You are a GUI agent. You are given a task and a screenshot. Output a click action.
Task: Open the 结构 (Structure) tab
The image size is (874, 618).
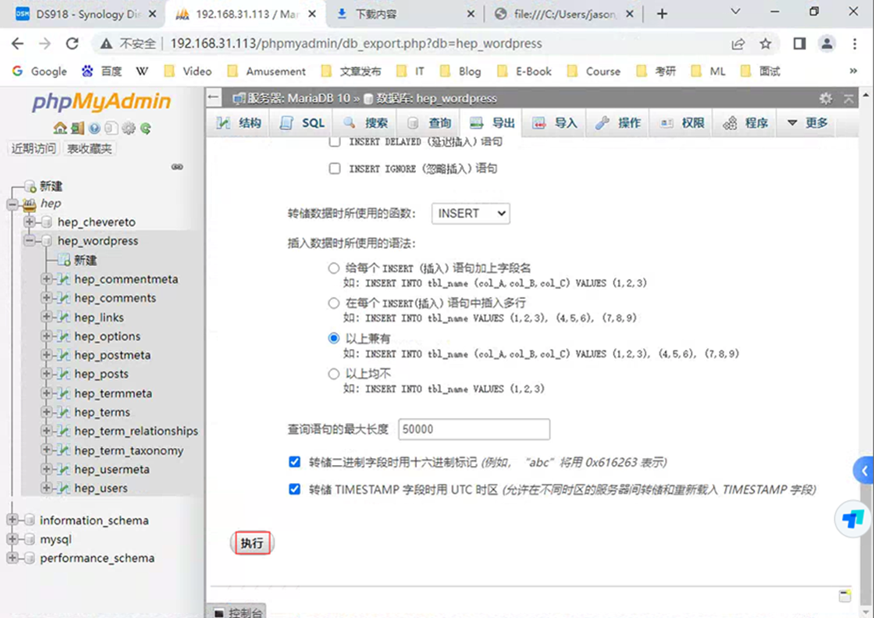239,123
